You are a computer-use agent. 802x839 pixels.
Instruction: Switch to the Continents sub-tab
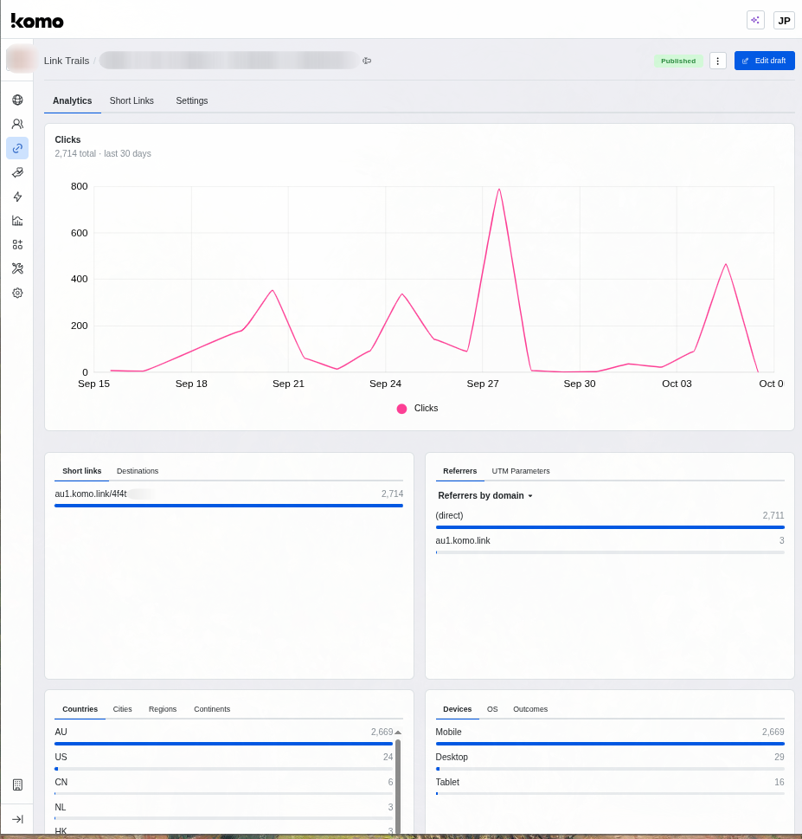click(212, 709)
